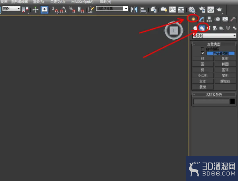Screen dimensions: 238x181
Task: Open the 创建选择集 dropdown
Action: click(112, 8)
